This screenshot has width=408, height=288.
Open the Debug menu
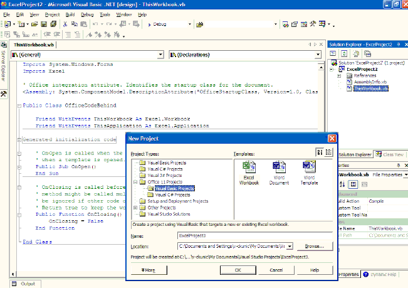point(87,14)
